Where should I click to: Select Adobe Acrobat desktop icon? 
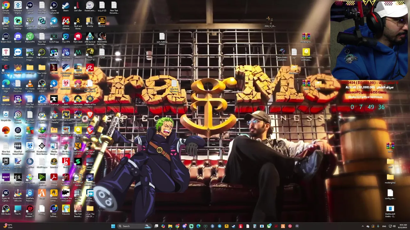click(54, 180)
